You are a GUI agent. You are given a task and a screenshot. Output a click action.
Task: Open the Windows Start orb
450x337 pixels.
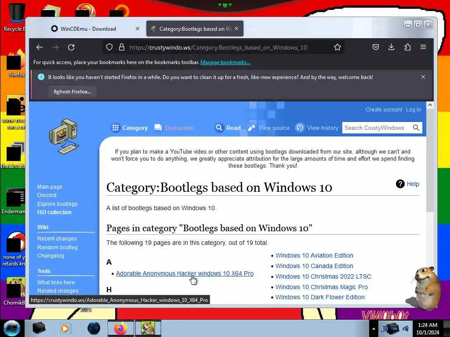(x=12, y=328)
